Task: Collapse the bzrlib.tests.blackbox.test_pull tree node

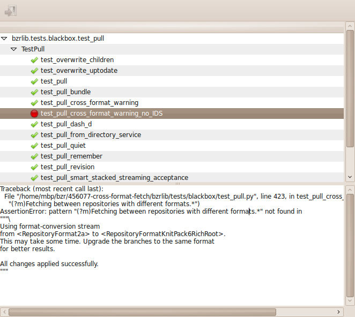Action: [x=4, y=39]
